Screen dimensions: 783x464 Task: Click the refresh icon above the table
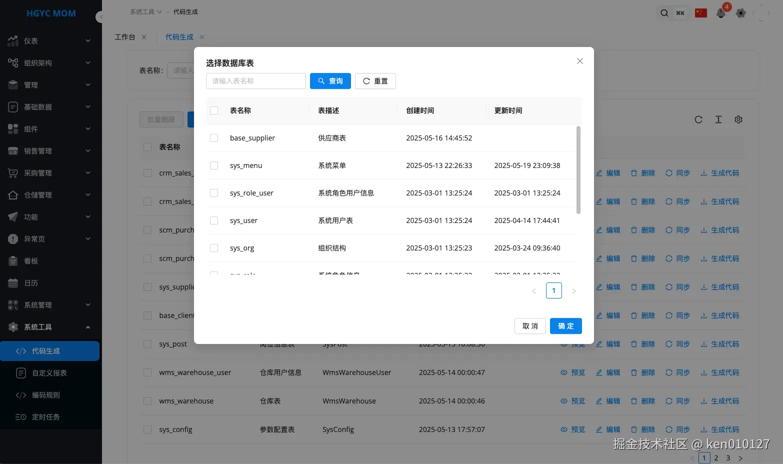pyautogui.click(x=698, y=119)
